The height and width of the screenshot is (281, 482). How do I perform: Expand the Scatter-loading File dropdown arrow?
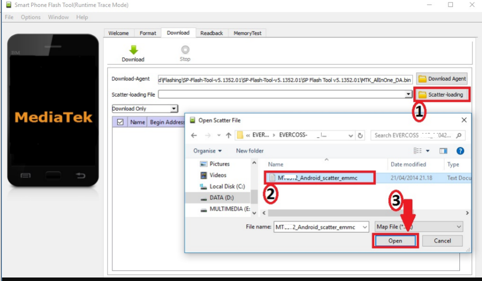(x=408, y=94)
